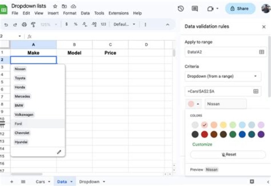Open the Edit menu
Viewport: 271px width, 186px height.
pos(26,13)
